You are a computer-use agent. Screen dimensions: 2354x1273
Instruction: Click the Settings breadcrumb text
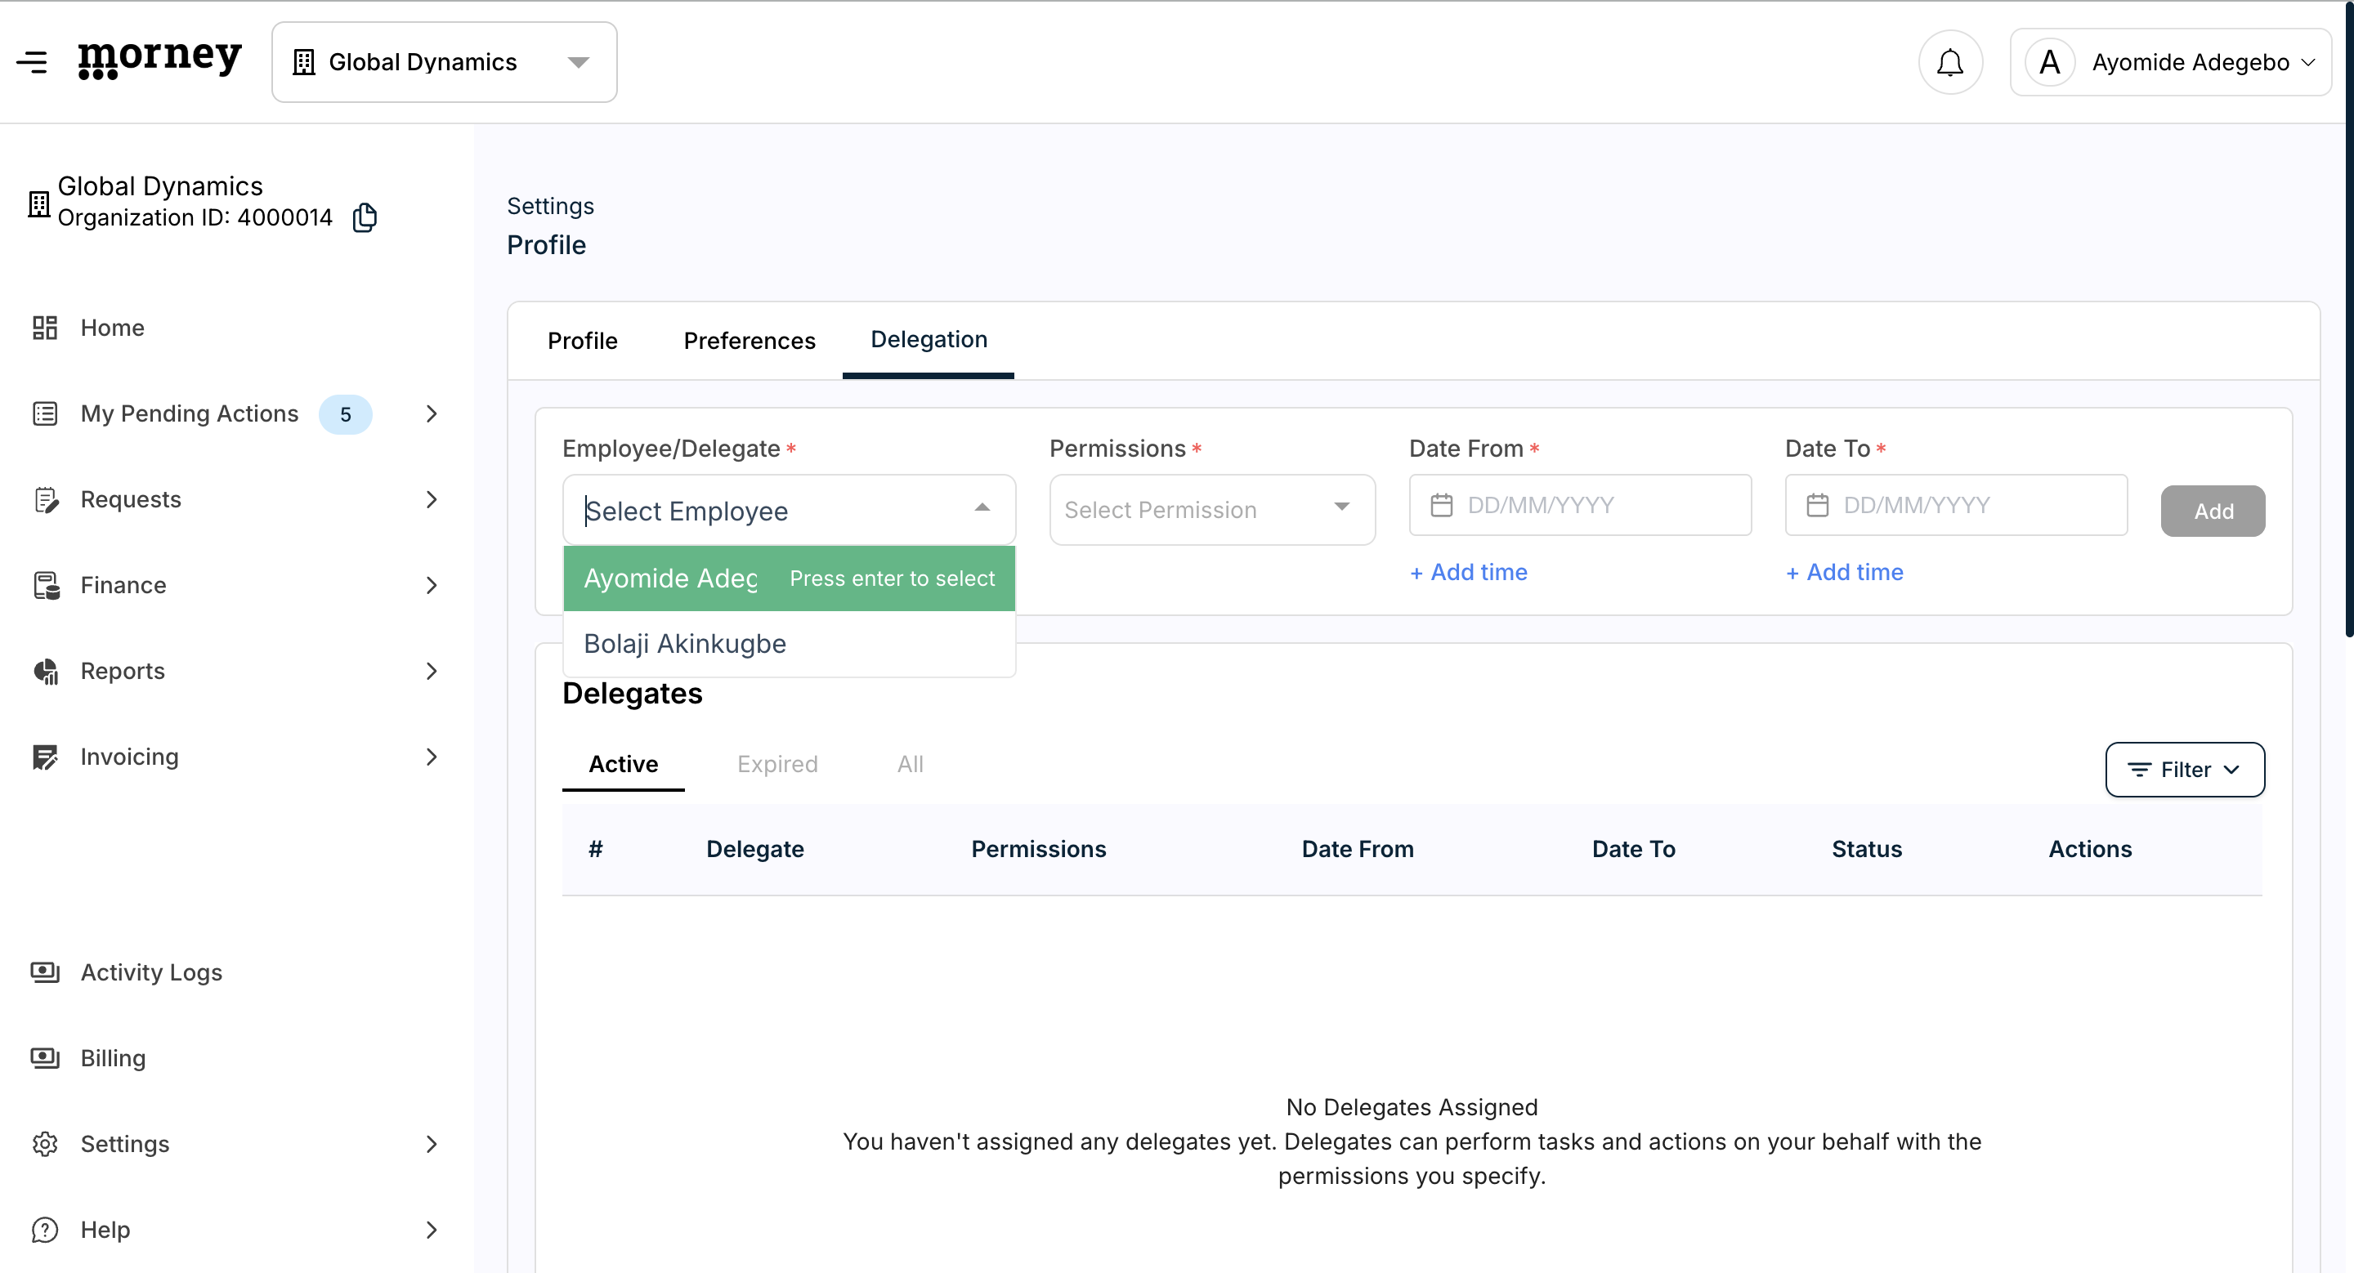[550, 207]
